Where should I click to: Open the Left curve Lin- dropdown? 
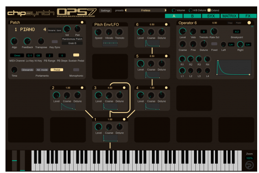pos(231,45)
